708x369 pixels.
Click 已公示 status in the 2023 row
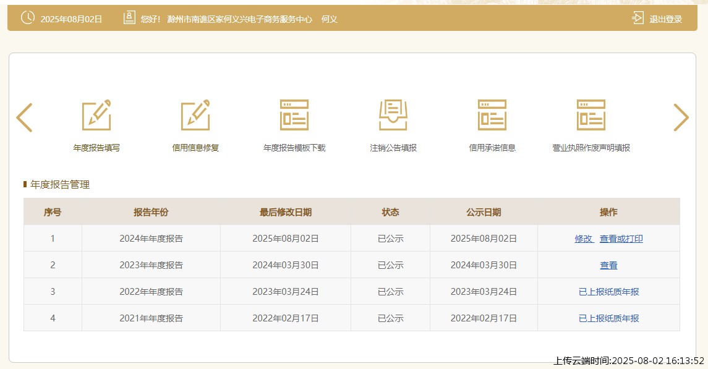pos(391,265)
